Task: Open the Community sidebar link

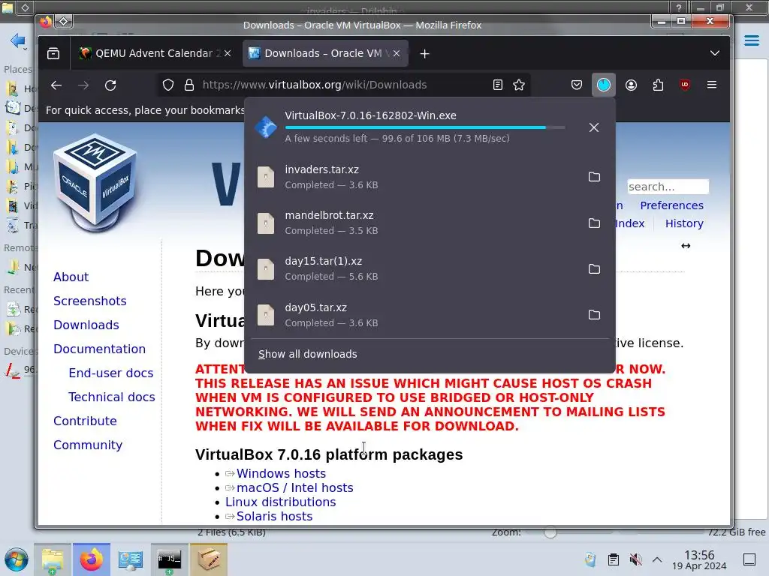Action: (x=88, y=445)
